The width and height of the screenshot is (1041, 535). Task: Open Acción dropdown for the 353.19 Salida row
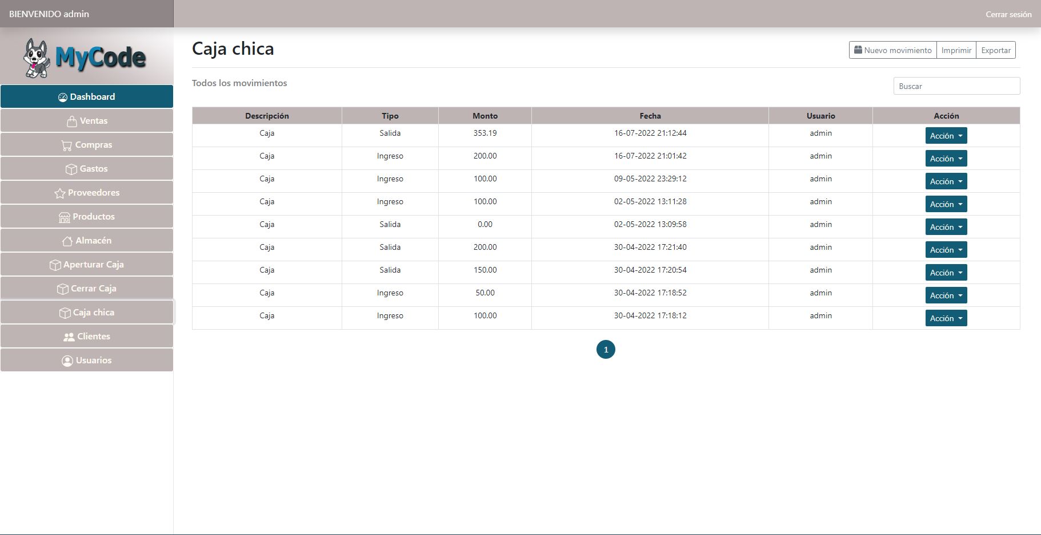tap(946, 136)
